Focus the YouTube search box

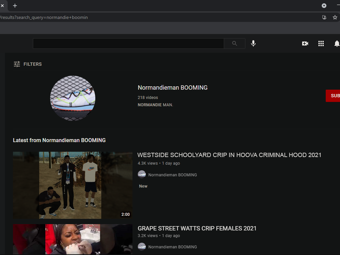click(x=128, y=43)
